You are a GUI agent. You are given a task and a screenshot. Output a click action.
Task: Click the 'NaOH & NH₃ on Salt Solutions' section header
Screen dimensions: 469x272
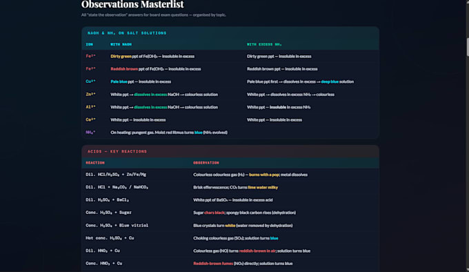coord(127,33)
